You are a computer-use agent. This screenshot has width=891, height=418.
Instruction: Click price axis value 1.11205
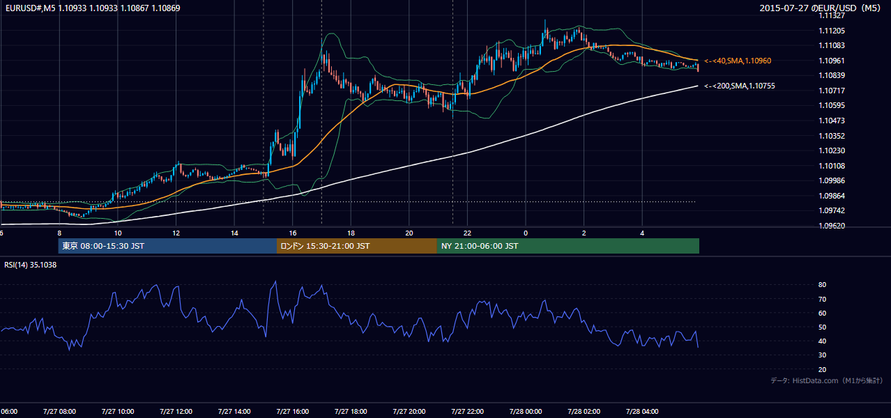pyautogui.click(x=832, y=31)
